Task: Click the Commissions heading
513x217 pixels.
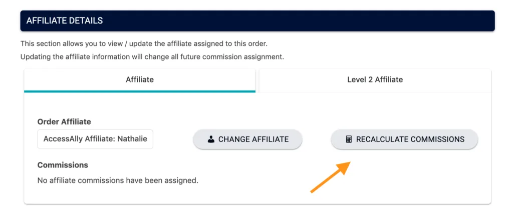Action: (63, 165)
